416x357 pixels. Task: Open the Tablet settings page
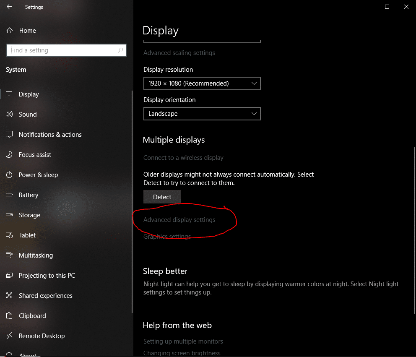pos(27,235)
